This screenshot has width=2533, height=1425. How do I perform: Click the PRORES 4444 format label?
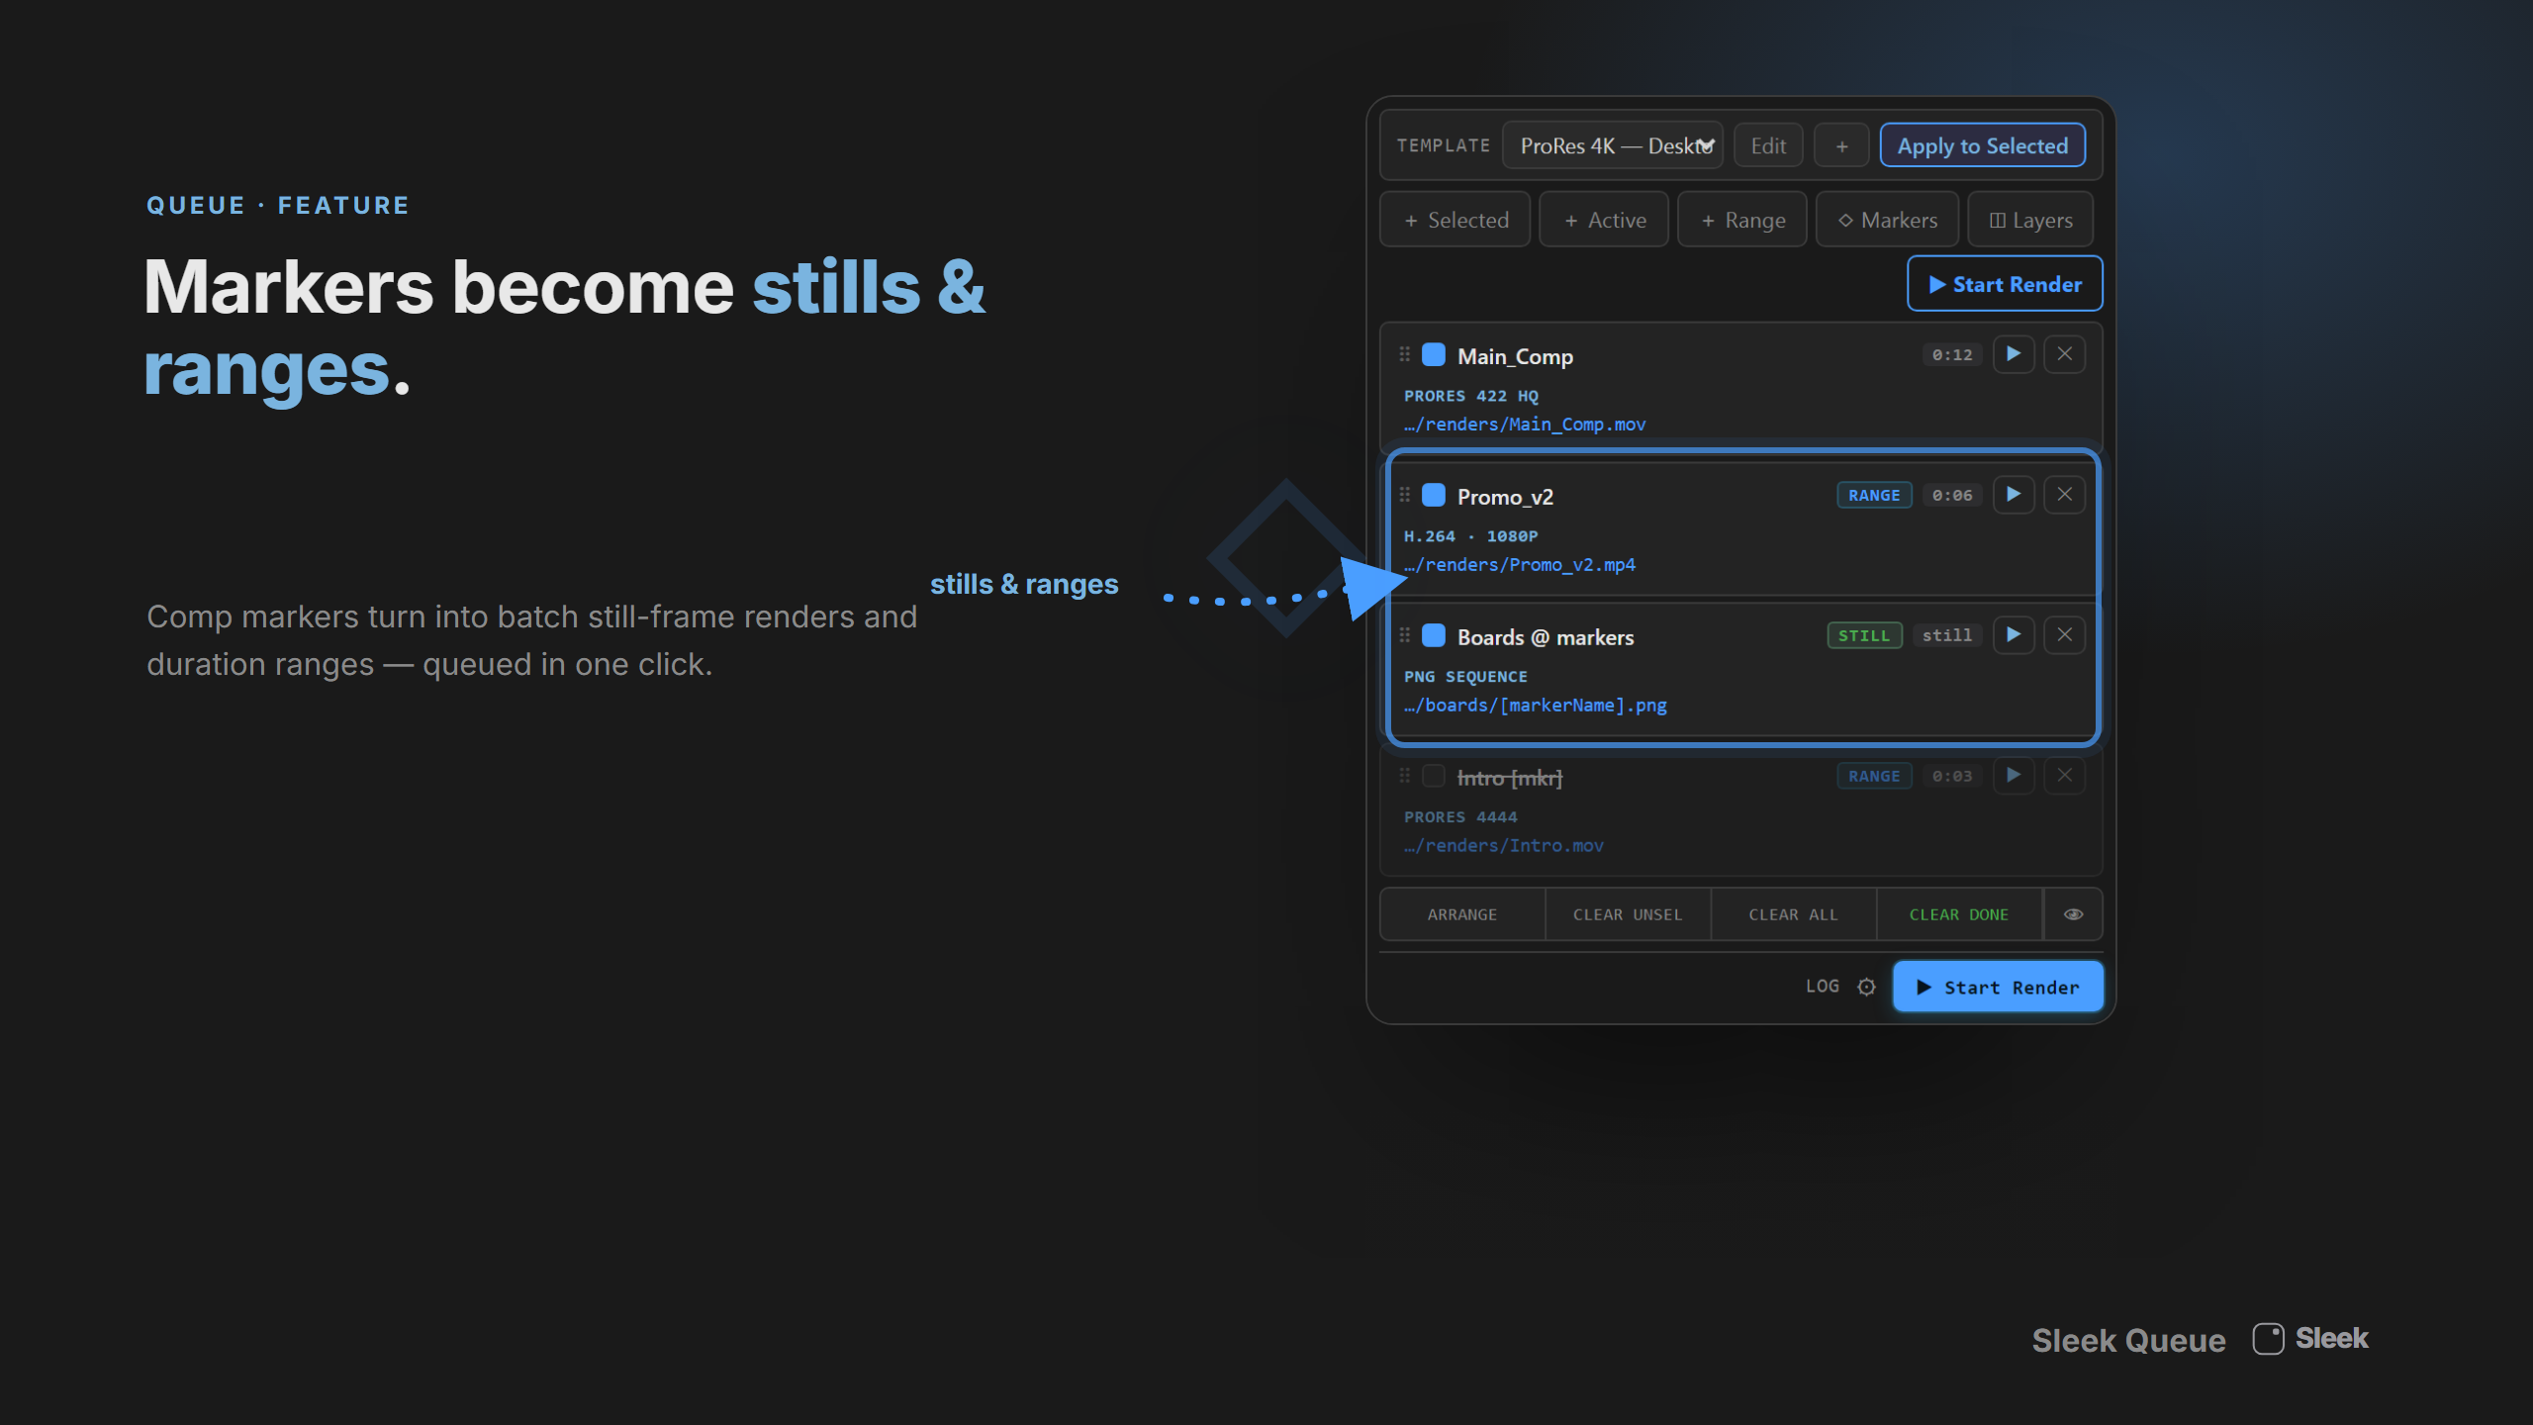click(1460, 817)
